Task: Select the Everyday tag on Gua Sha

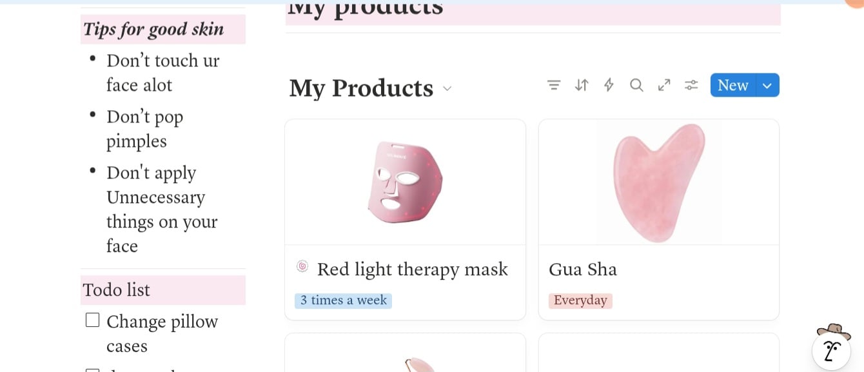Action: (x=580, y=300)
